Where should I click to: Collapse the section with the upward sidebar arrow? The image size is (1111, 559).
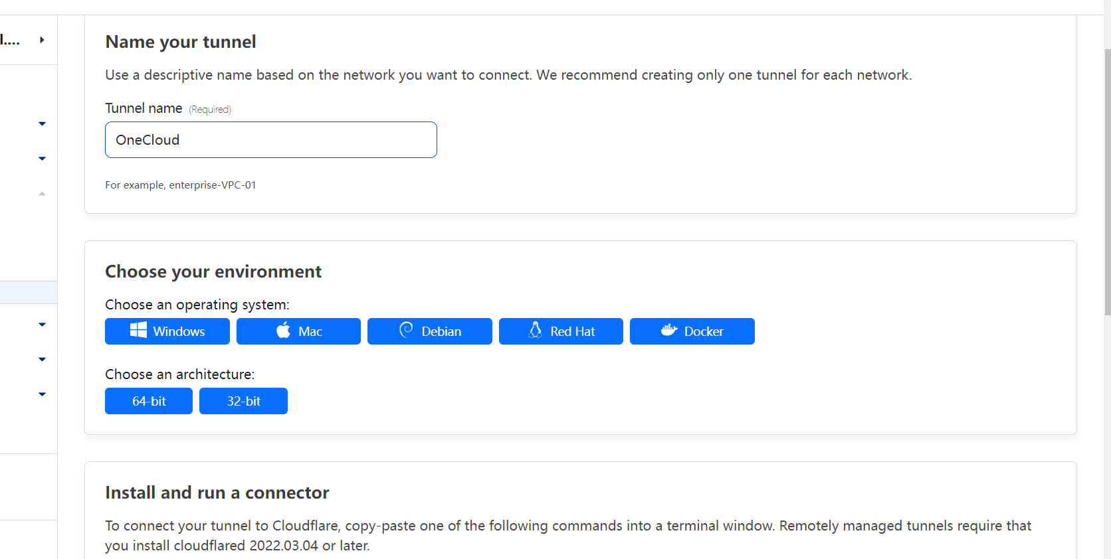pos(42,194)
